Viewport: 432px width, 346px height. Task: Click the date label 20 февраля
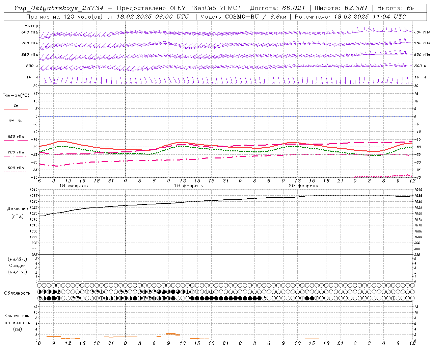[x=303, y=186]
